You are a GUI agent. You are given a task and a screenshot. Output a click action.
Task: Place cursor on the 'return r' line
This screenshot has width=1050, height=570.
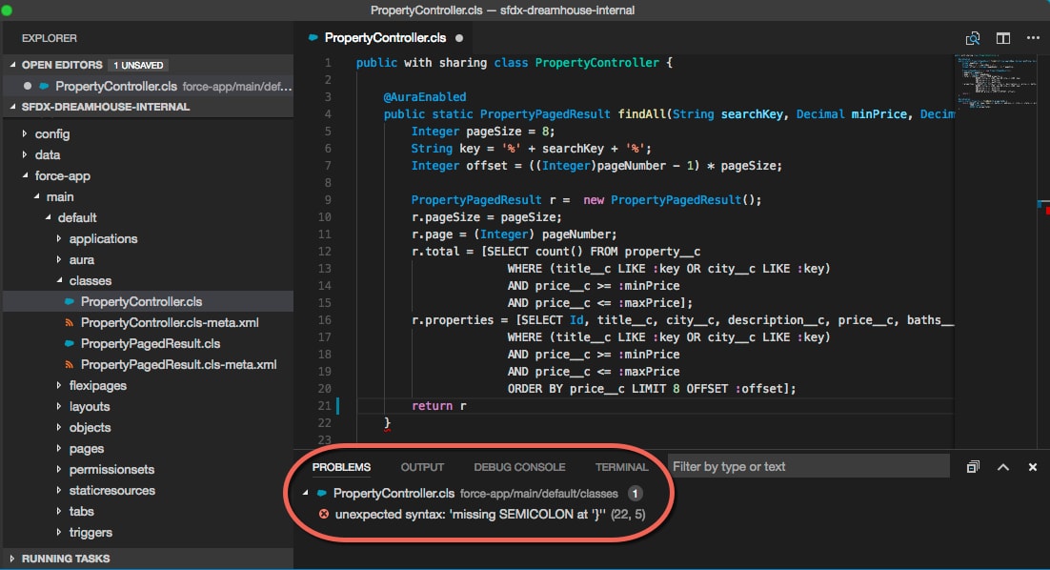pos(438,406)
